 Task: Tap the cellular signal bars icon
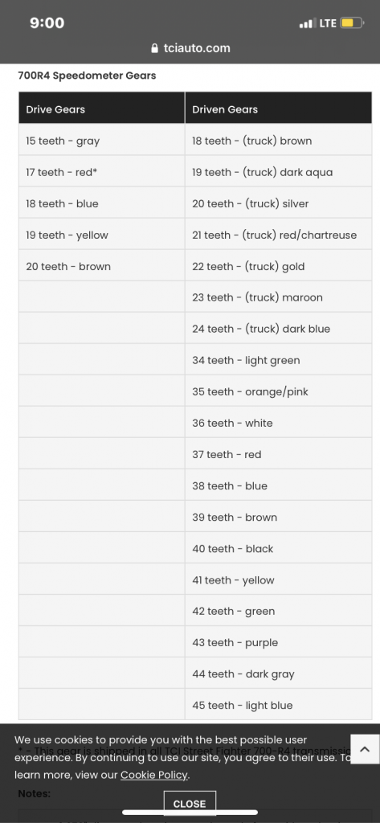click(x=307, y=23)
